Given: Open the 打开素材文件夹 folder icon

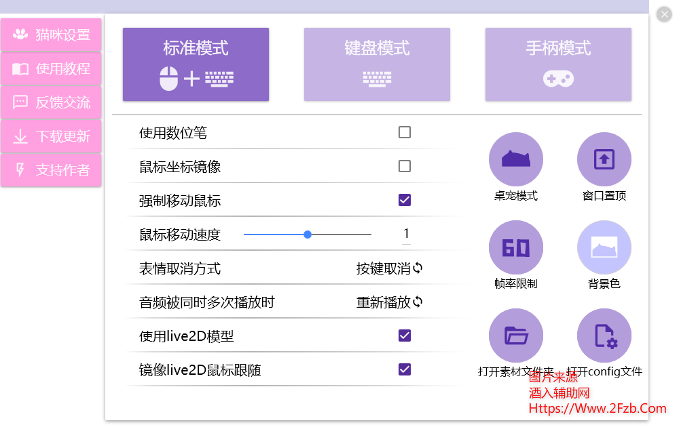Looking at the screenshot, I should tap(515, 335).
